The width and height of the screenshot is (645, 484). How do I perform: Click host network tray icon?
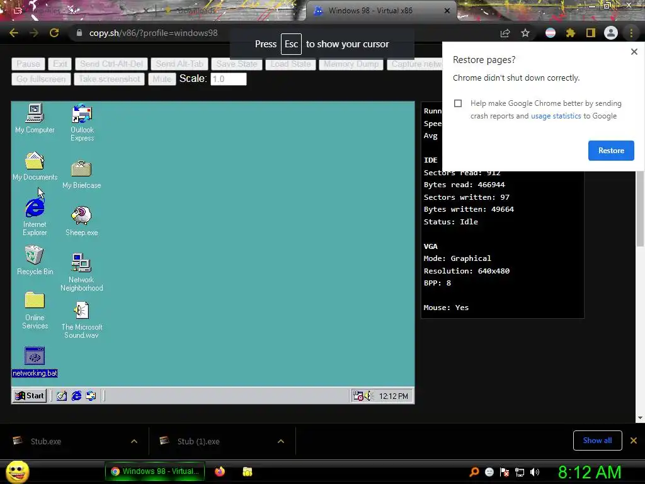[520, 472]
